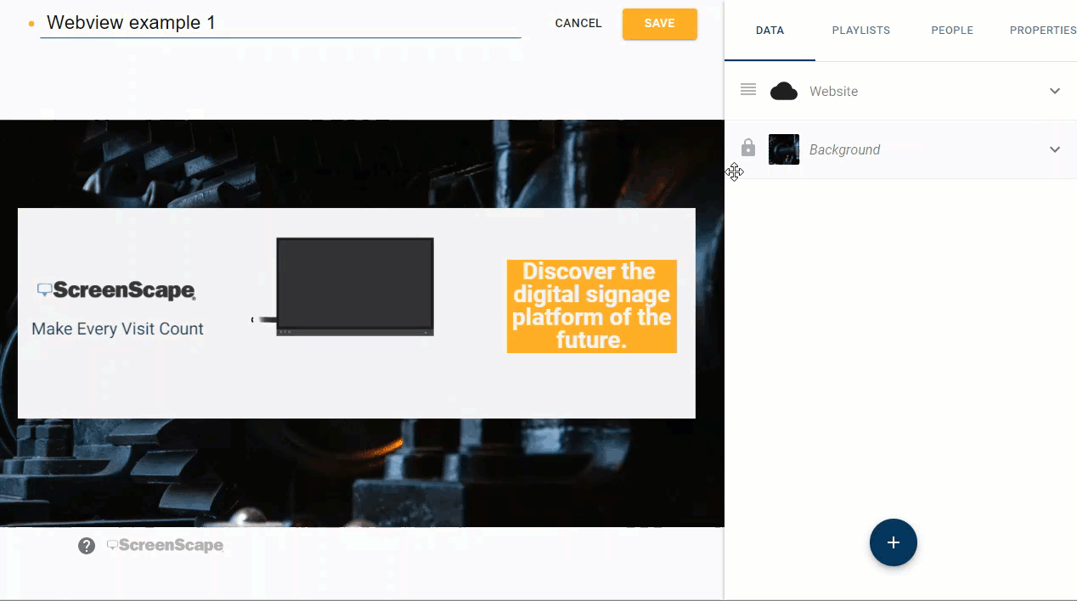Click the ScreenScape logo inside webview

[116, 291]
